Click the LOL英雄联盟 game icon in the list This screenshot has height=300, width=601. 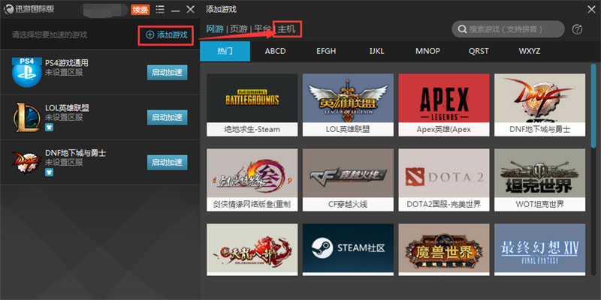coord(27,117)
